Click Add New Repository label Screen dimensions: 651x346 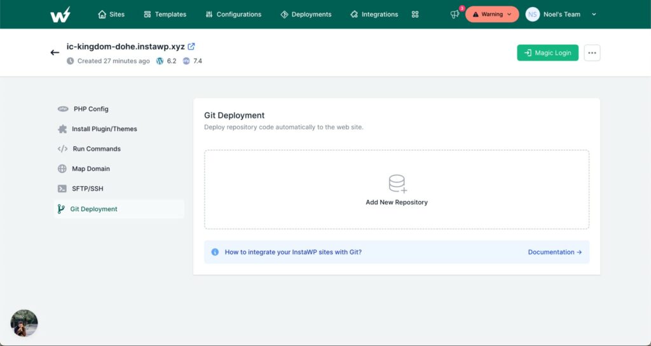[397, 202]
